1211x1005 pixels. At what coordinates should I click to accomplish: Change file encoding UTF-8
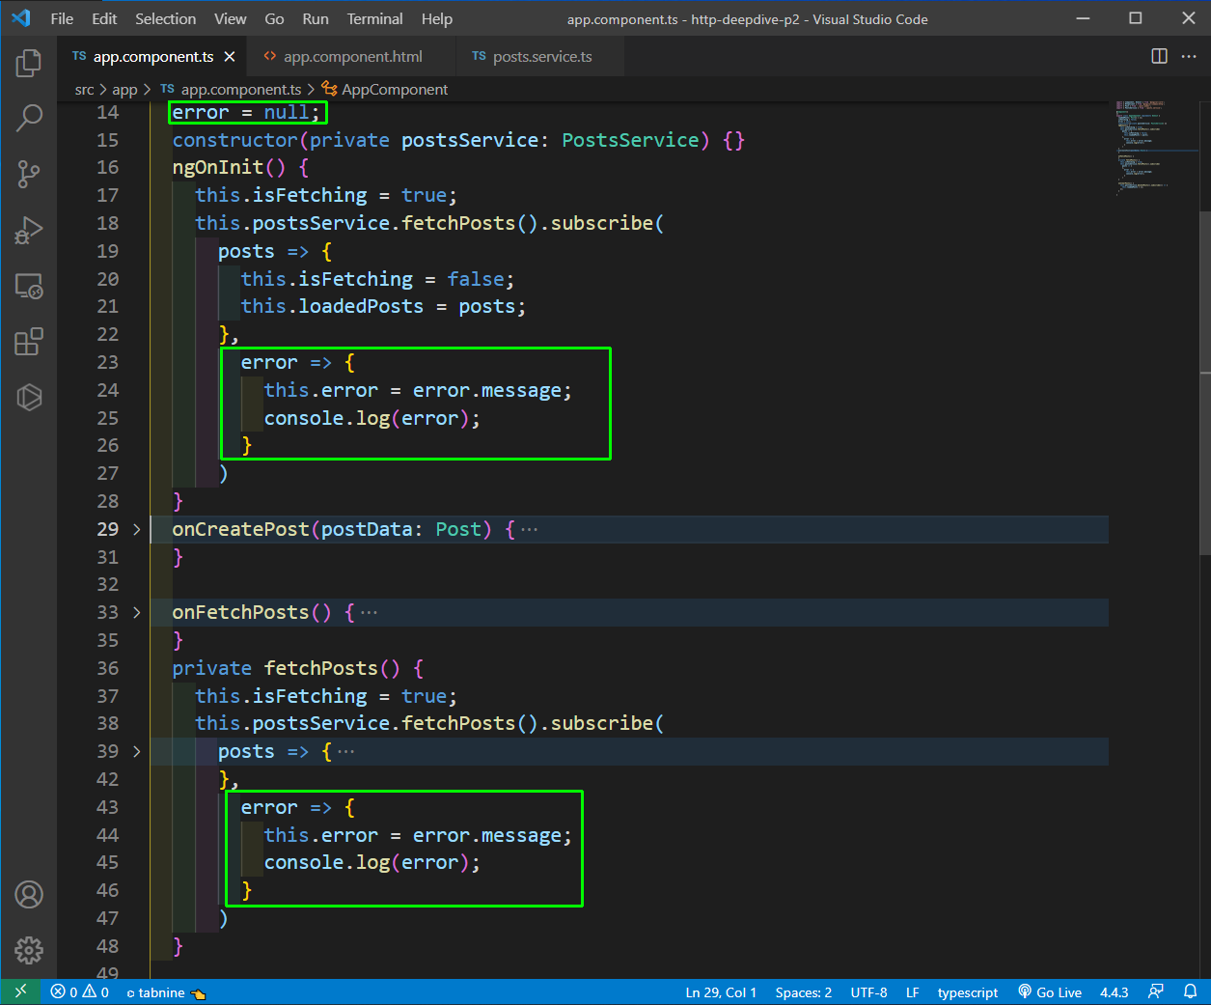(868, 992)
